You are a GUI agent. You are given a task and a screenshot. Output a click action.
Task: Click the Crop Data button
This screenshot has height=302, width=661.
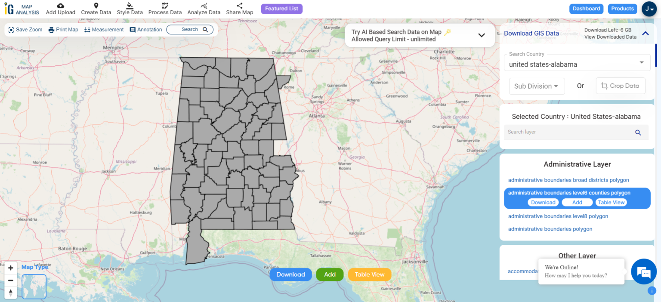[620, 86]
